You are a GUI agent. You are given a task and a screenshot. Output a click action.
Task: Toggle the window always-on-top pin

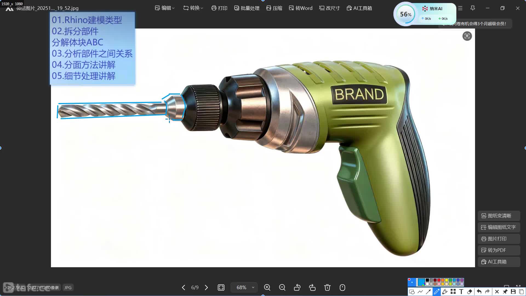click(x=473, y=8)
